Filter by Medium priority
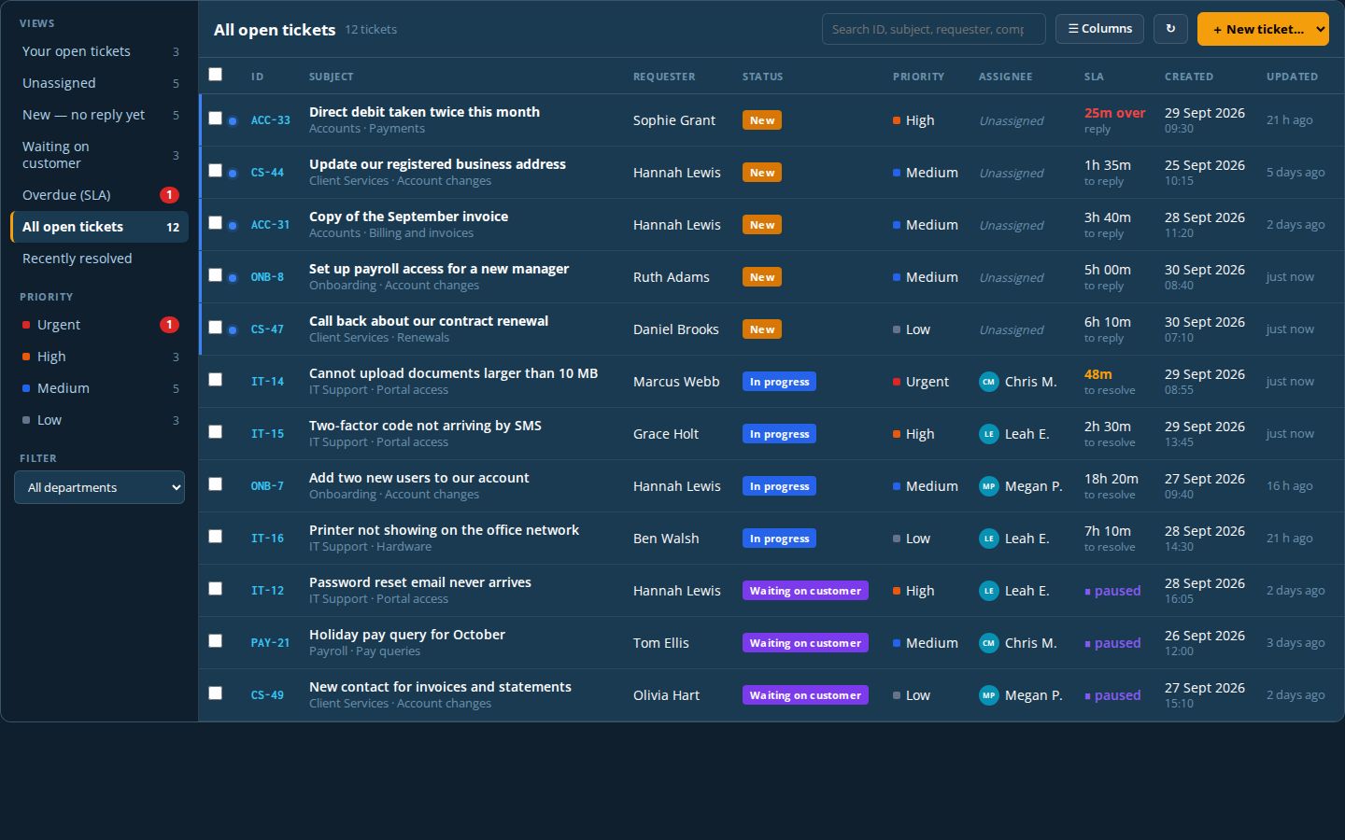 [99, 388]
